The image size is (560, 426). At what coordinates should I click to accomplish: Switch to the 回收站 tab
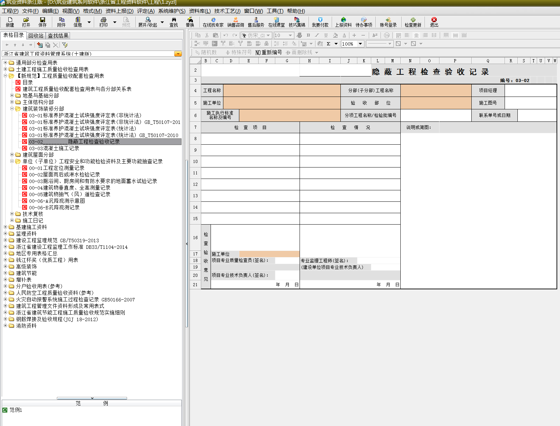click(x=36, y=36)
